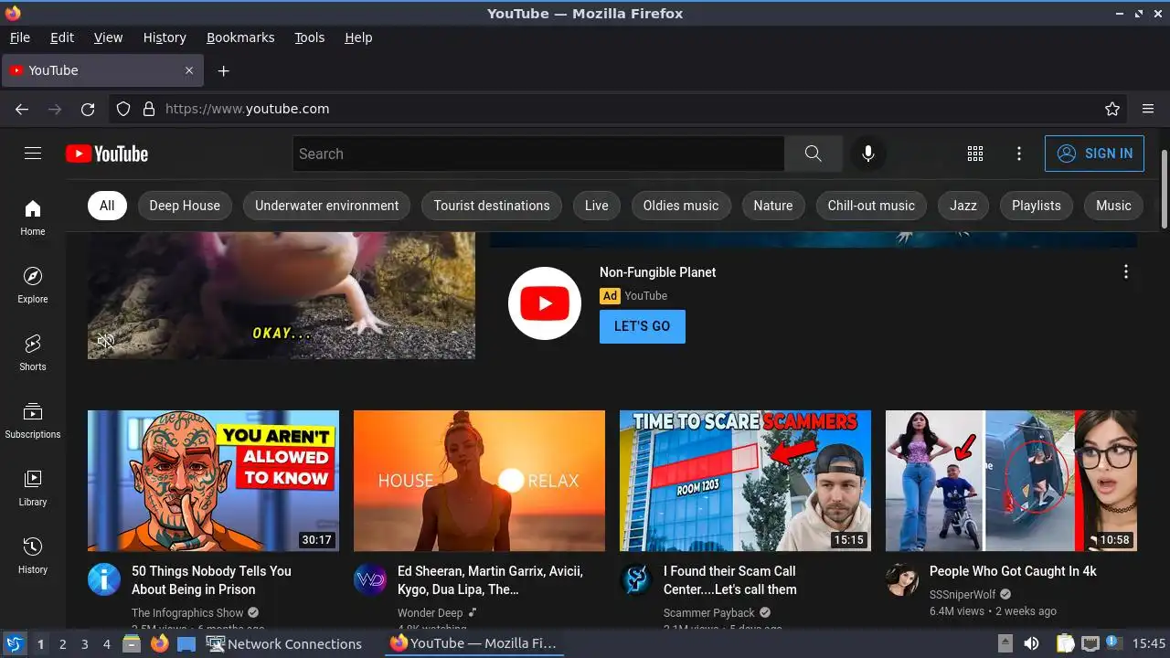Open Subscriptions in sidebar
Image resolution: width=1170 pixels, height=658 pixels.
click(x=33, y=420)
